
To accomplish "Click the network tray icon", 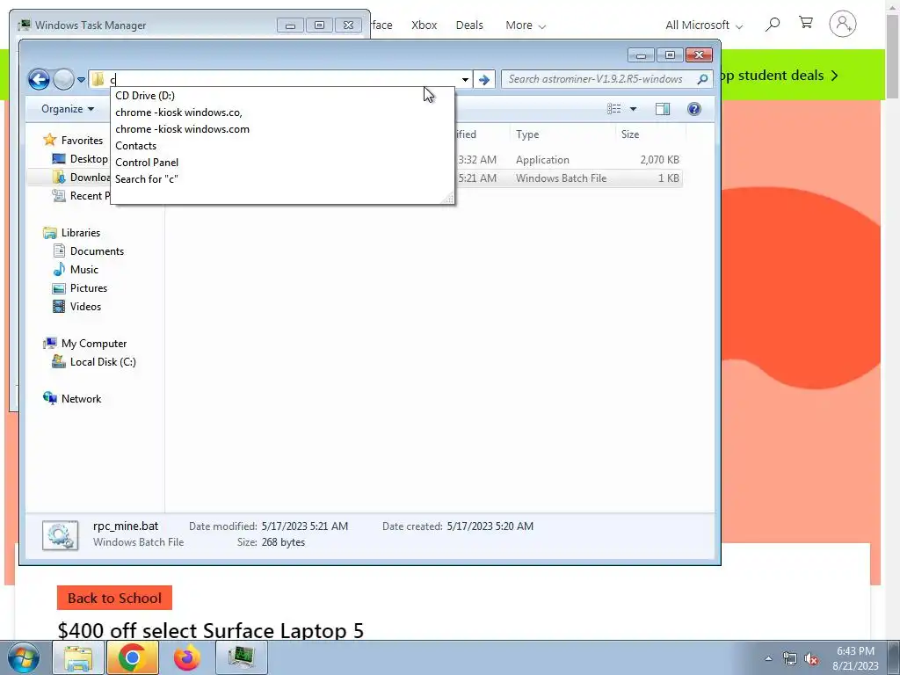I will point(790,659).
